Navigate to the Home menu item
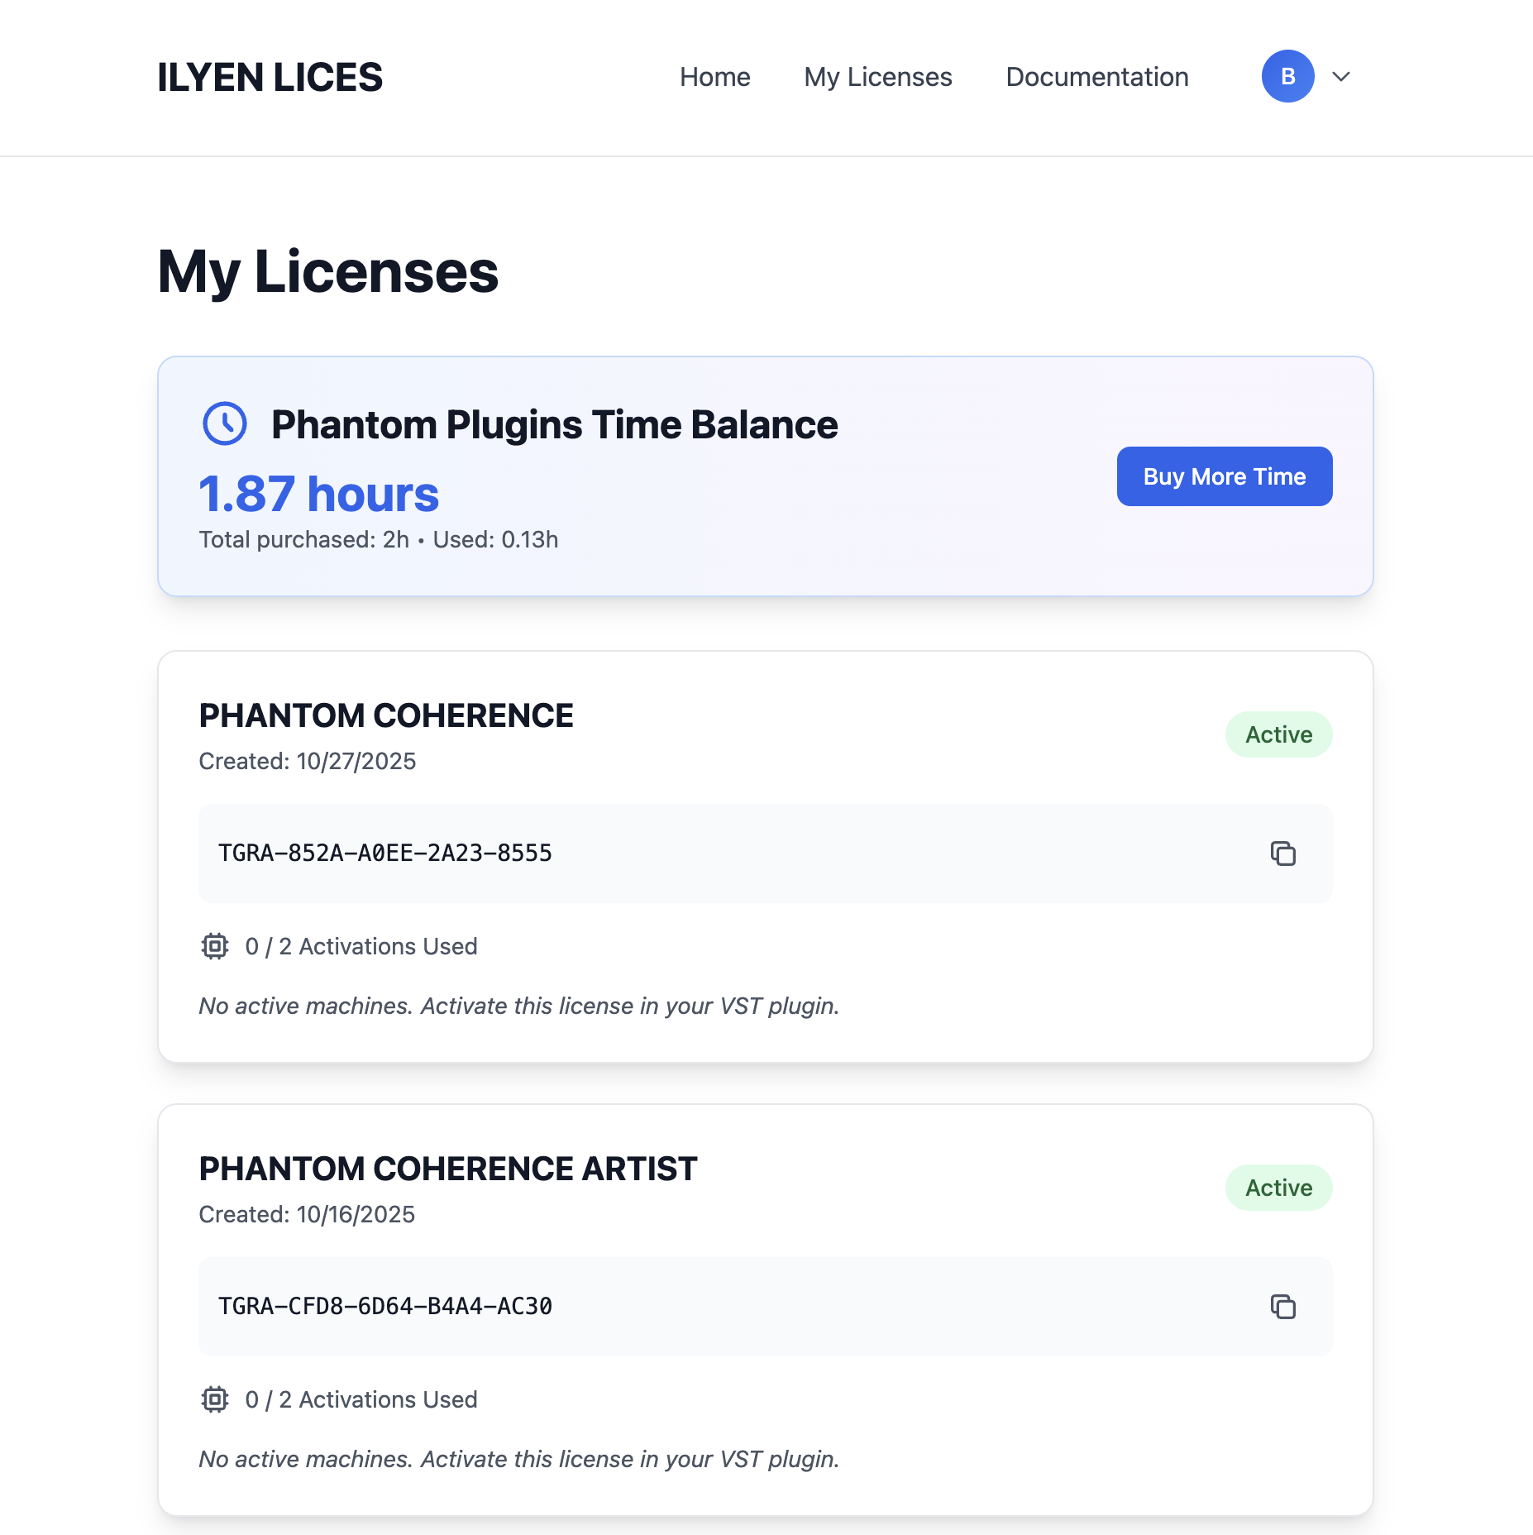This screenshot has width=1533, height=1535. 714,76
